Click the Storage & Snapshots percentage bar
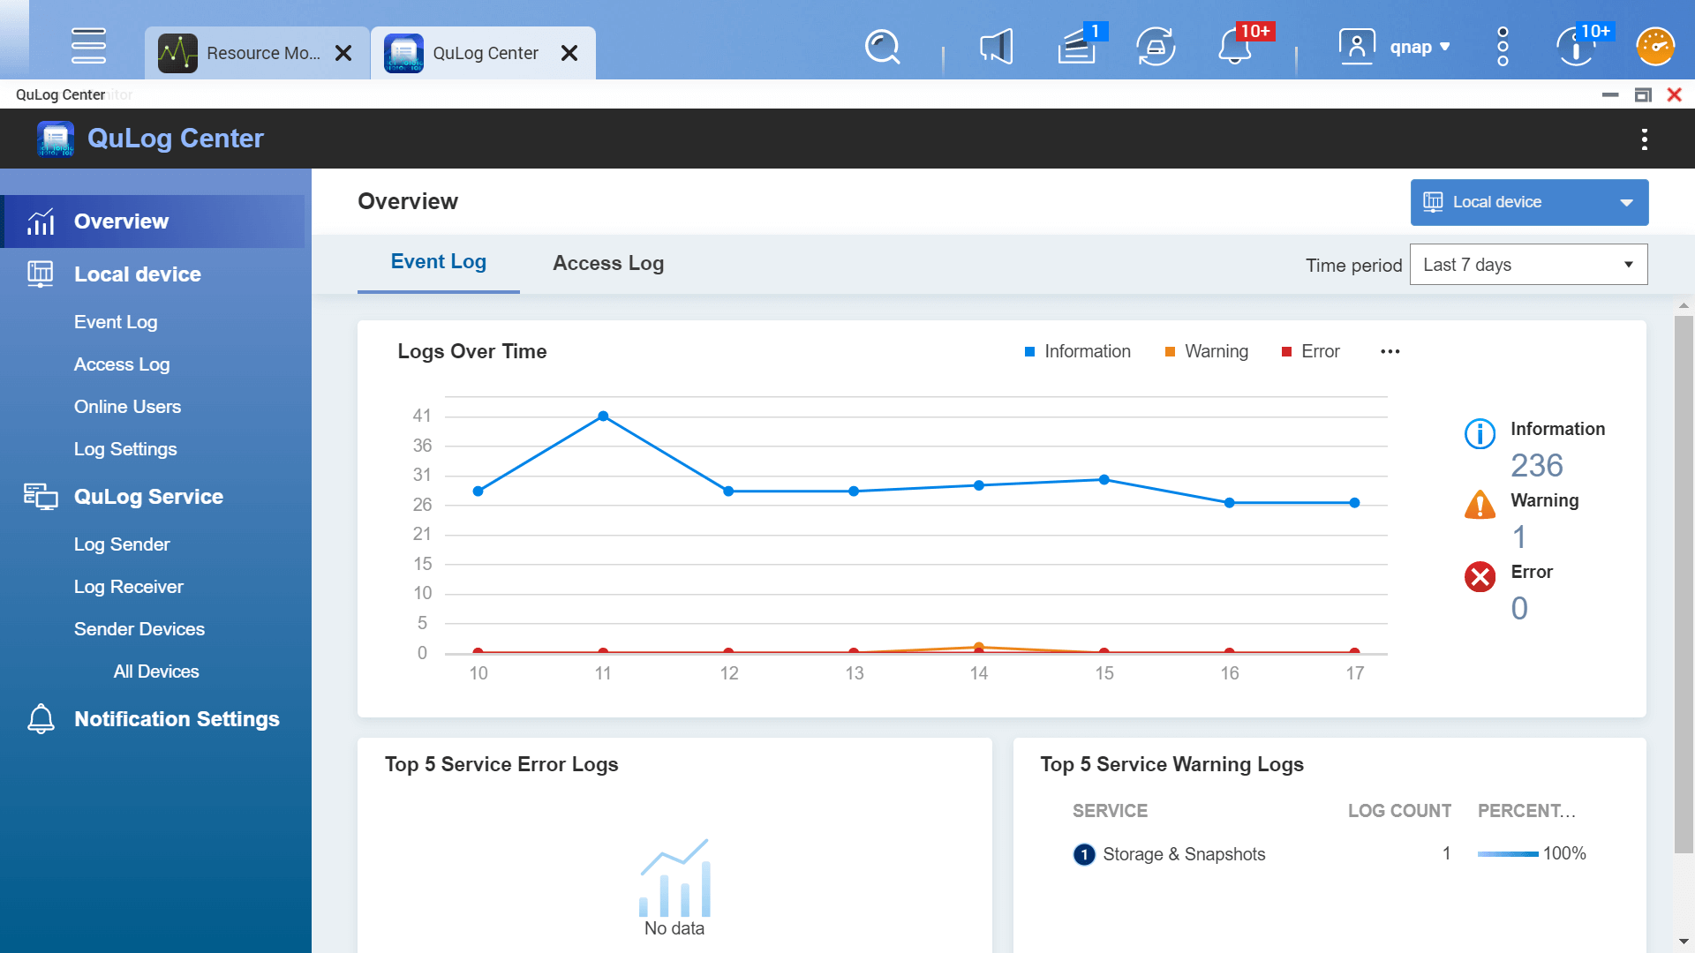The height and width of the screenshot is (953, 1695). click(1507, 854)
